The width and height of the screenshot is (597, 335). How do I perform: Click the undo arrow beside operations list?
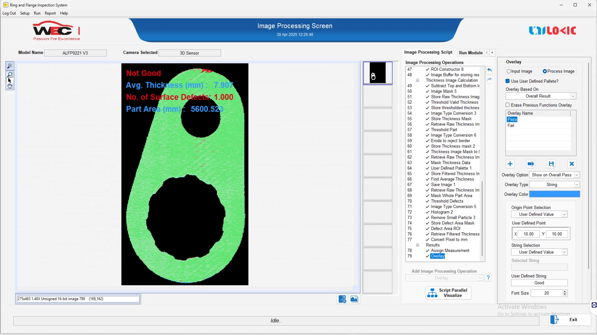pyautogui.click(x=489, y=70)
